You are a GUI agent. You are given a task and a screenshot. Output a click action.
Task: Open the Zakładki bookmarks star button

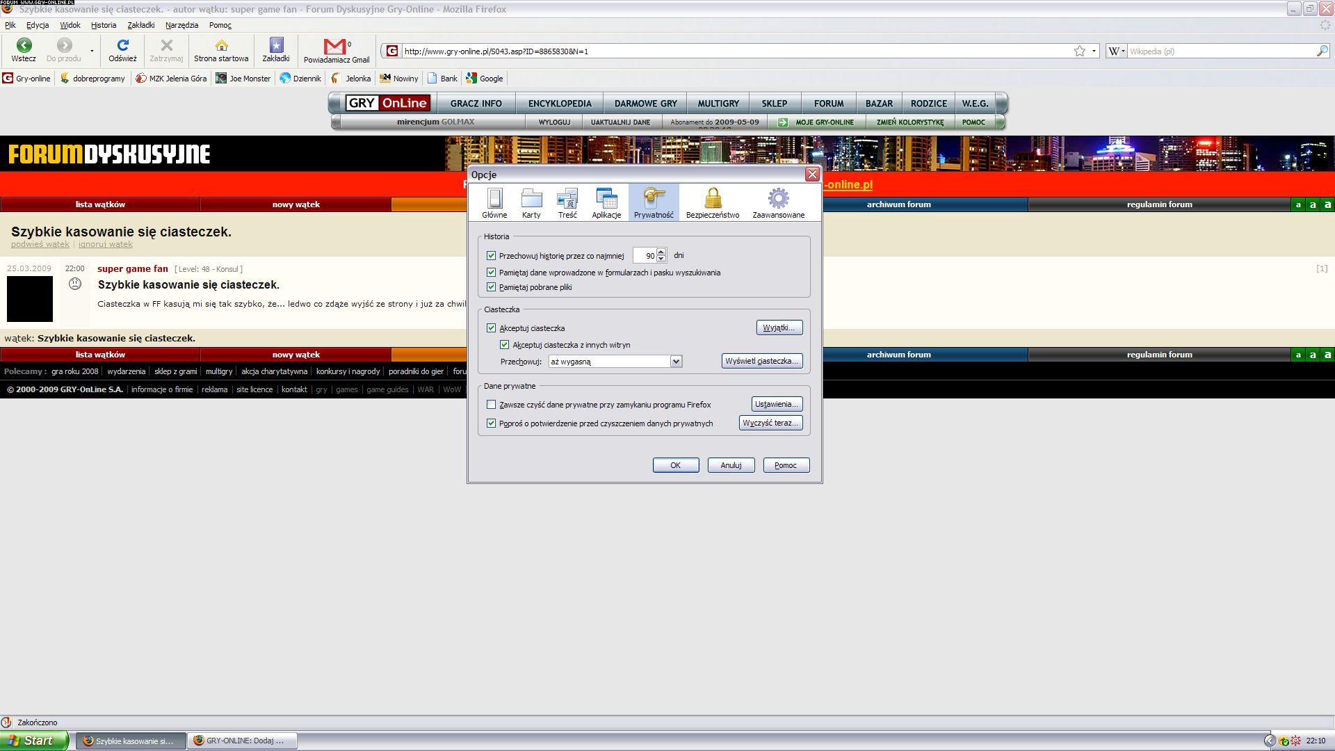click(x=276, y=51)
